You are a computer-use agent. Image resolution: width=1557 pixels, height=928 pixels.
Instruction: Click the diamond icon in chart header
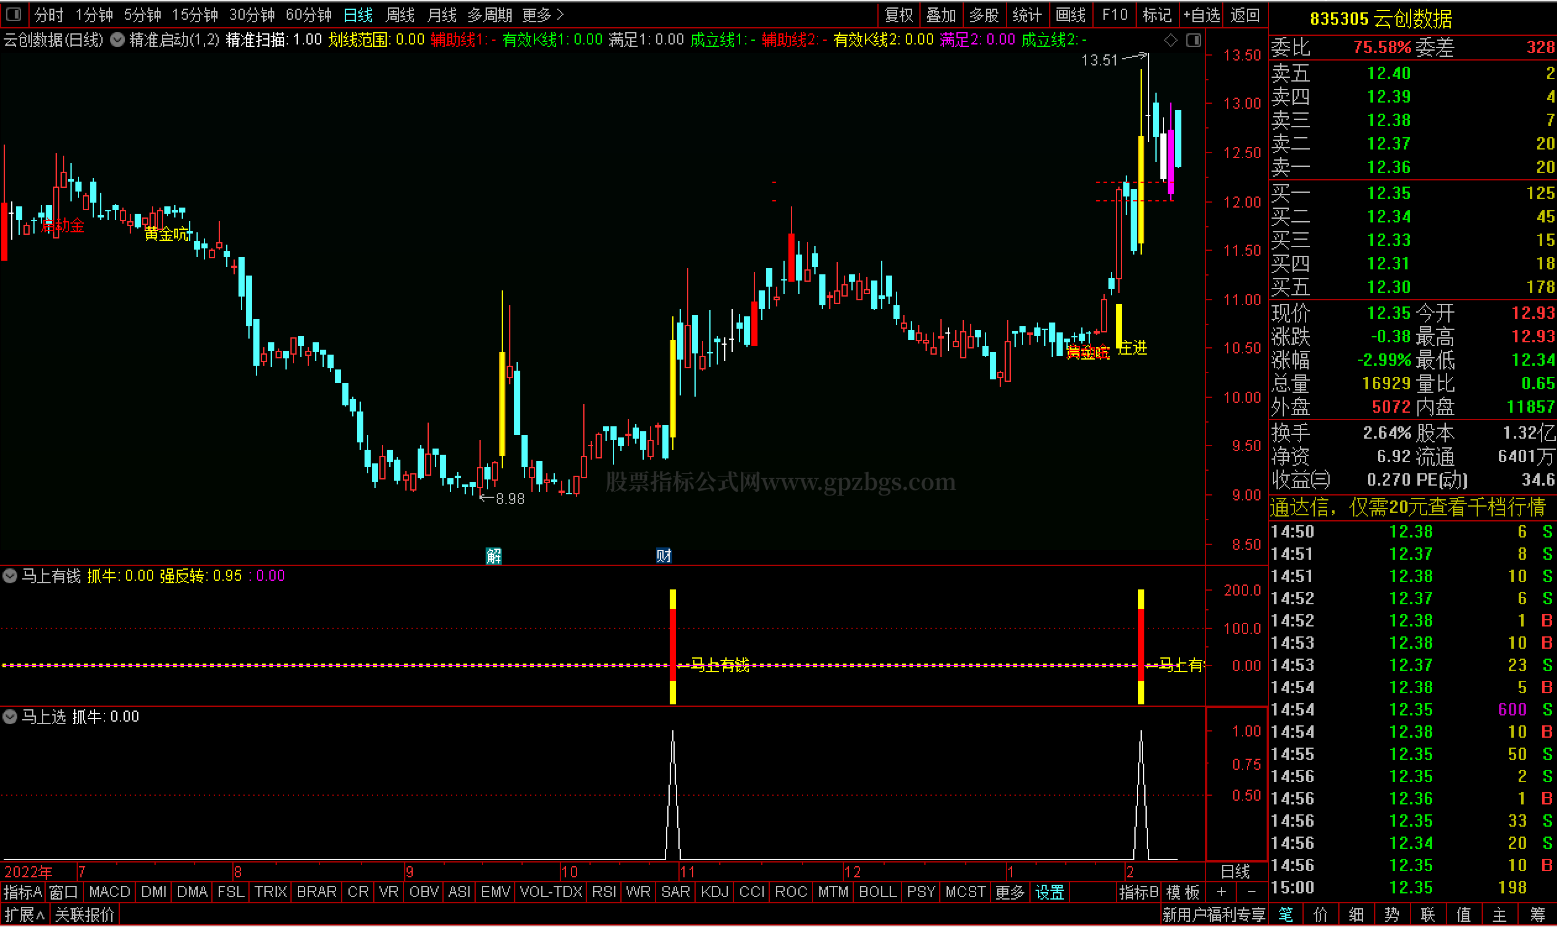[x=1171, y=40]
